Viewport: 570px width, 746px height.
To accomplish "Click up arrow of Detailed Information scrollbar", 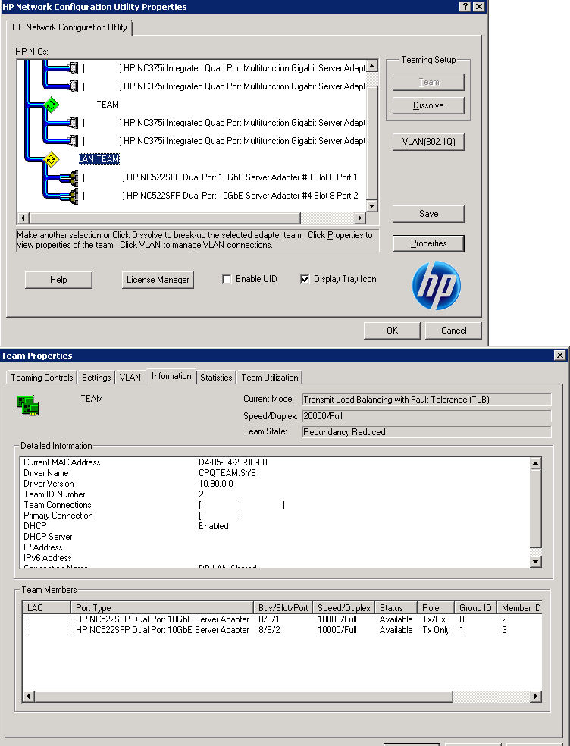I will pyautogui.click(x=535, y=463).
